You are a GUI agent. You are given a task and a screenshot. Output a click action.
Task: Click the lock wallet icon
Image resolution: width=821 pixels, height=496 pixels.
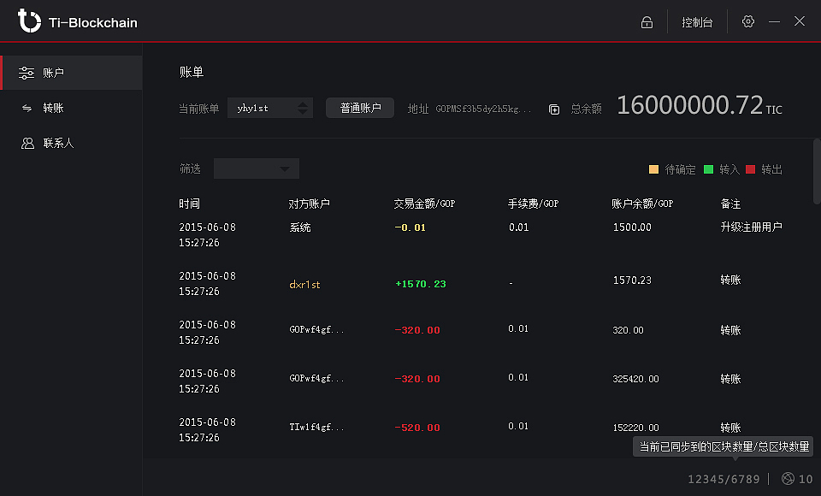point(647,22)
